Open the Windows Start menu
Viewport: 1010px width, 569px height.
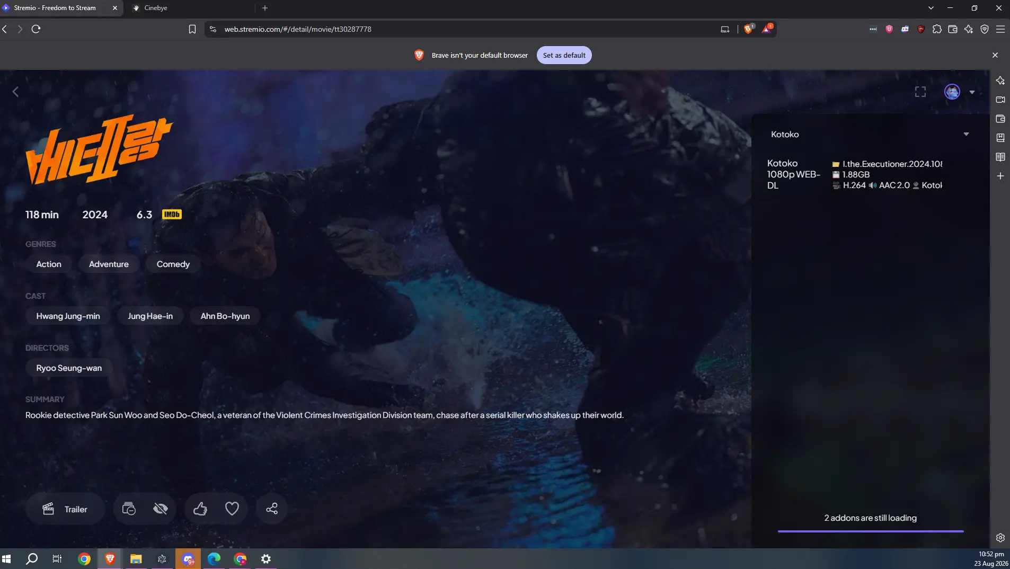click(x=6, y=559)
